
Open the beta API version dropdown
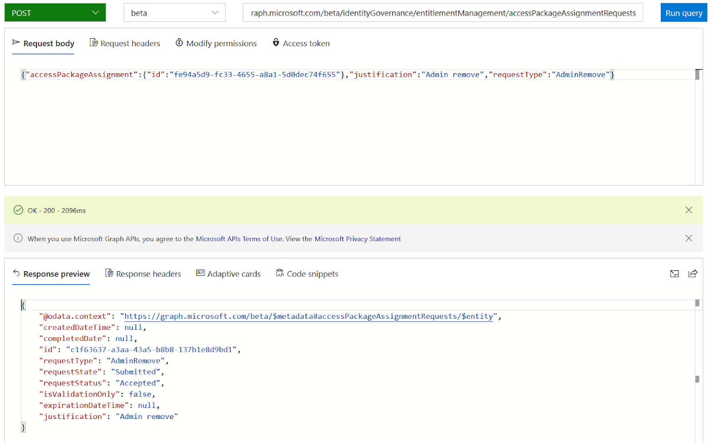click(x=174, y=12)
